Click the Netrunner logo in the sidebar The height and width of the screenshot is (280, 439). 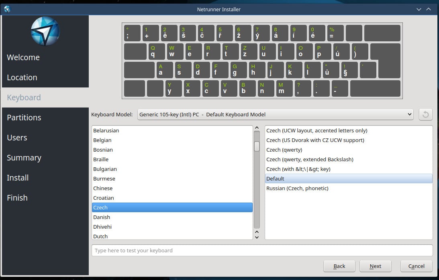45,31
